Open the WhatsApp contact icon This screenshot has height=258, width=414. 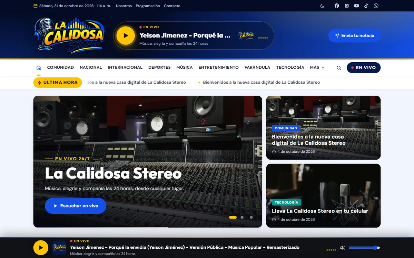[376, 6]
